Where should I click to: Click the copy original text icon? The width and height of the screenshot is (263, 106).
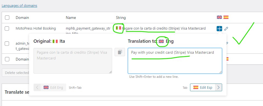tap(120, 52)
